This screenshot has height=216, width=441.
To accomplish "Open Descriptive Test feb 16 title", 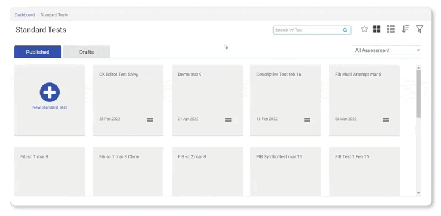I will (x=279, y=75).
